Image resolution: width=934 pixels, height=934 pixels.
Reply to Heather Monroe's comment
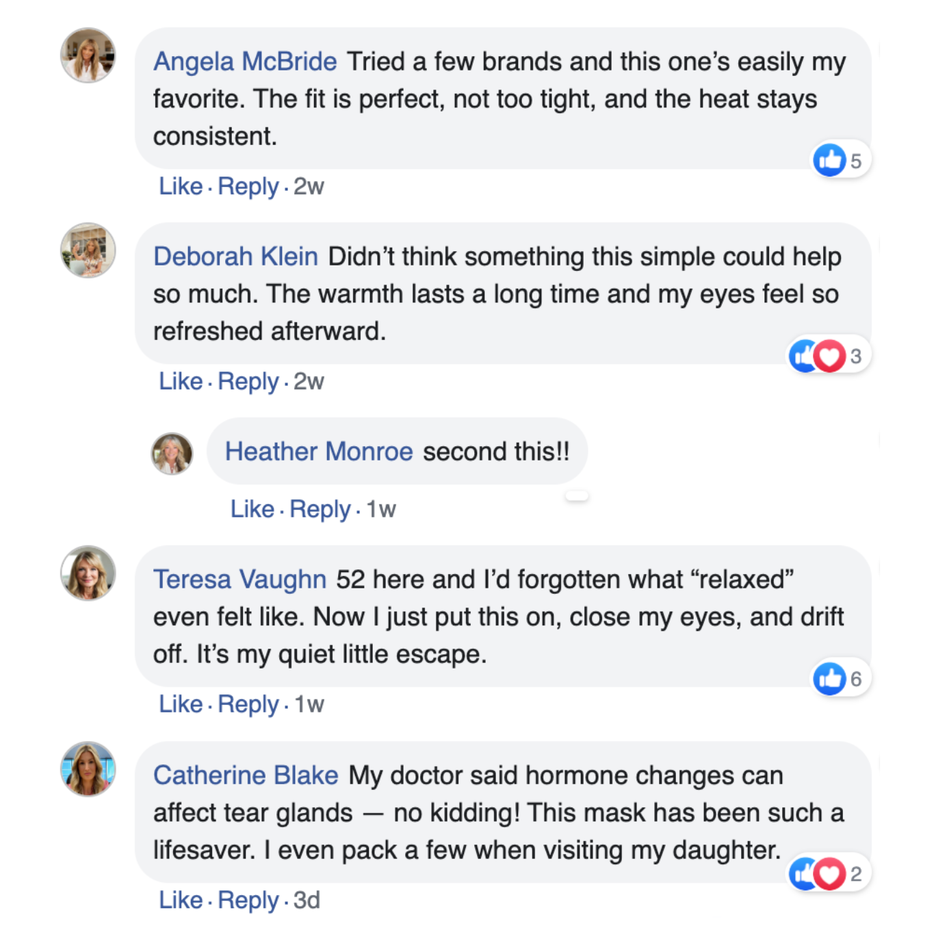320,509
